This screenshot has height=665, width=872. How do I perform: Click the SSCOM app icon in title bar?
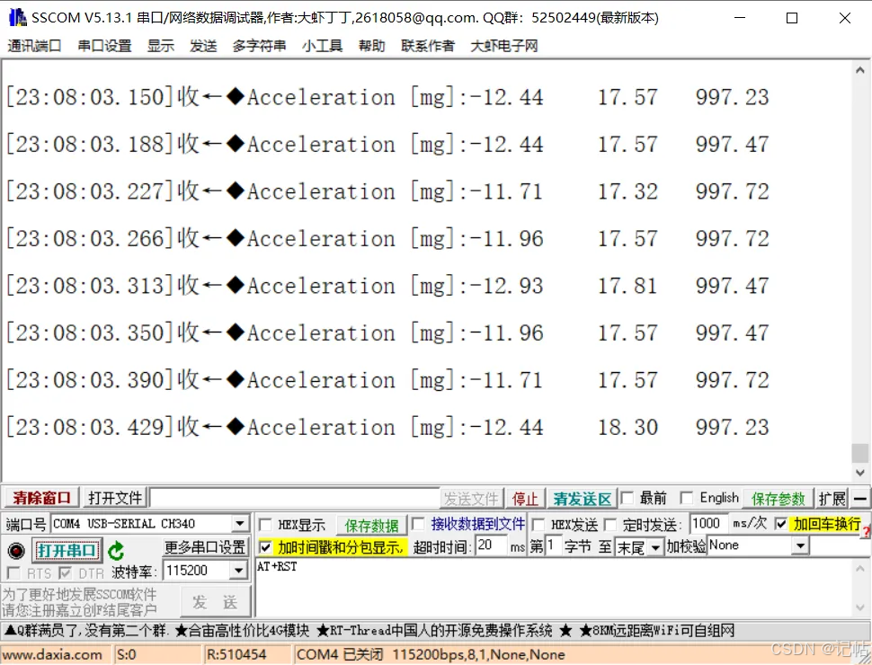(17, 17)
